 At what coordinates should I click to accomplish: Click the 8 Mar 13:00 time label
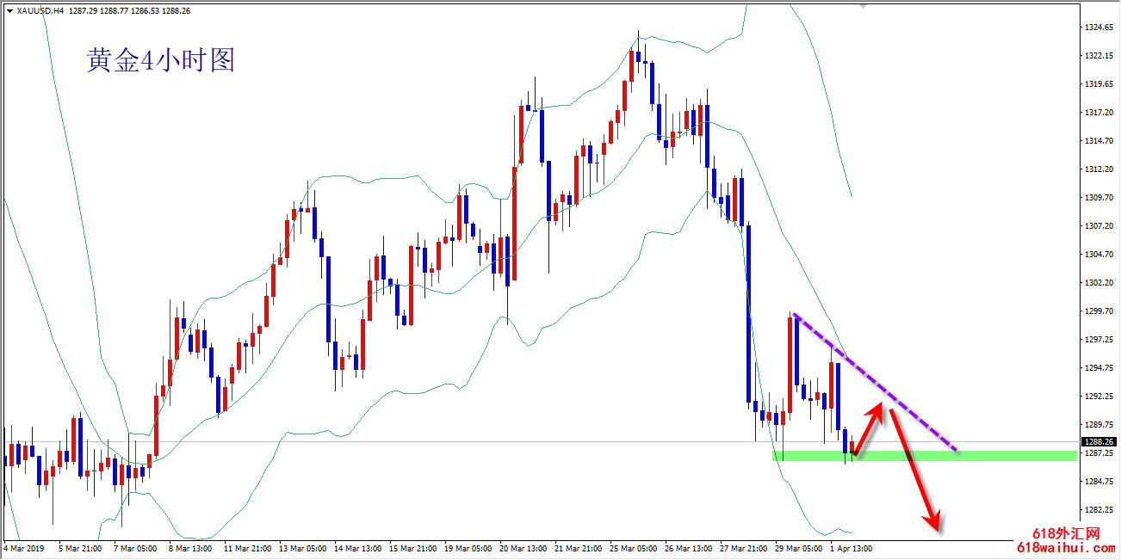(191, 548)
